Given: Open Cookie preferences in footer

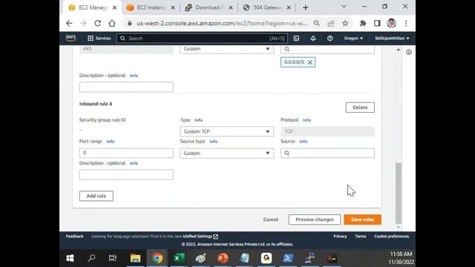Looking at the screenshot, I should 391,237.
